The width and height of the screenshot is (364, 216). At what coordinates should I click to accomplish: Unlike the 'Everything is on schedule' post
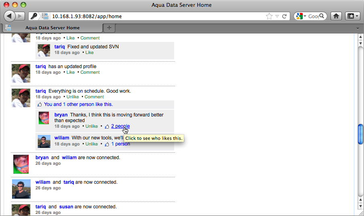[x=73, y=97]
